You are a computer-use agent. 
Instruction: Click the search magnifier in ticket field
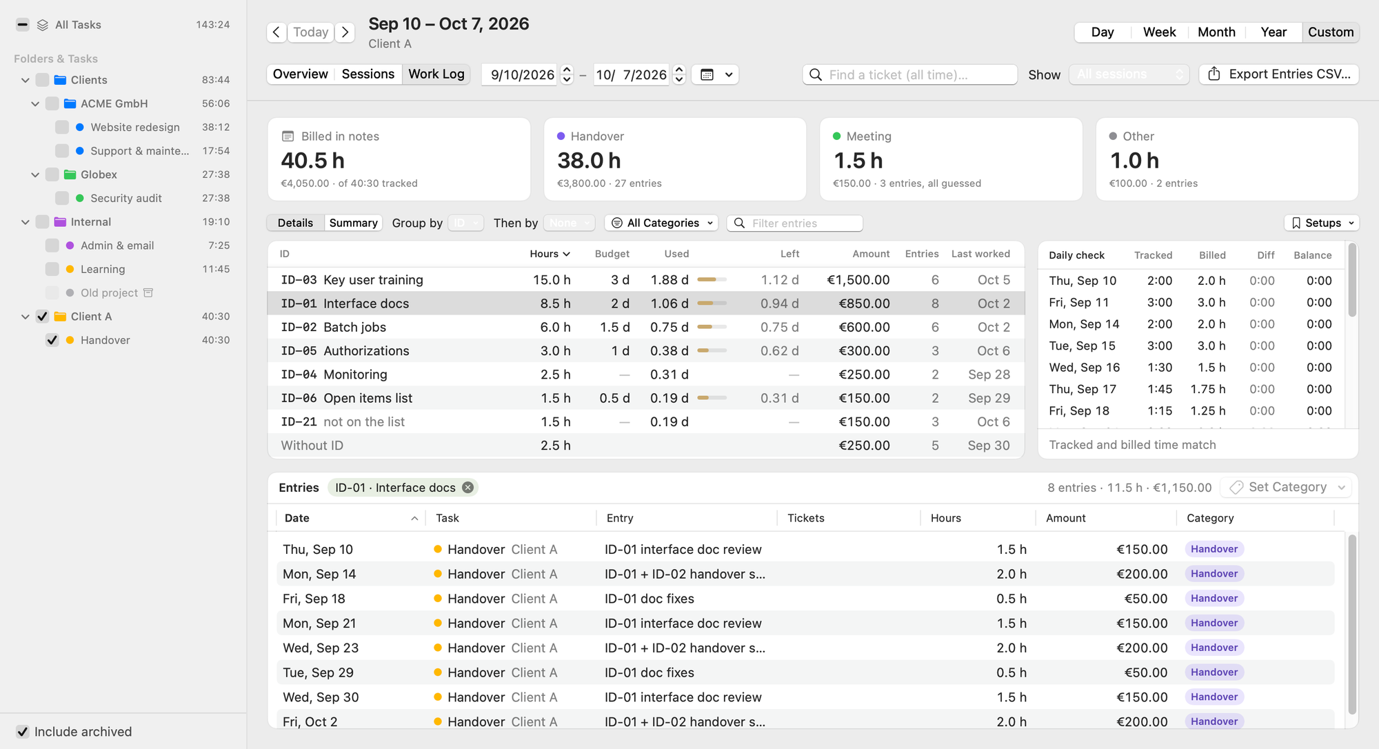click(816, 74)
